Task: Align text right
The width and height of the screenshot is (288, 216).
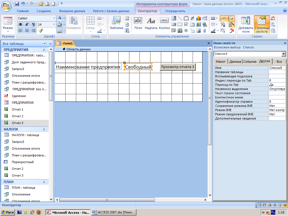Action: [33, 30]
